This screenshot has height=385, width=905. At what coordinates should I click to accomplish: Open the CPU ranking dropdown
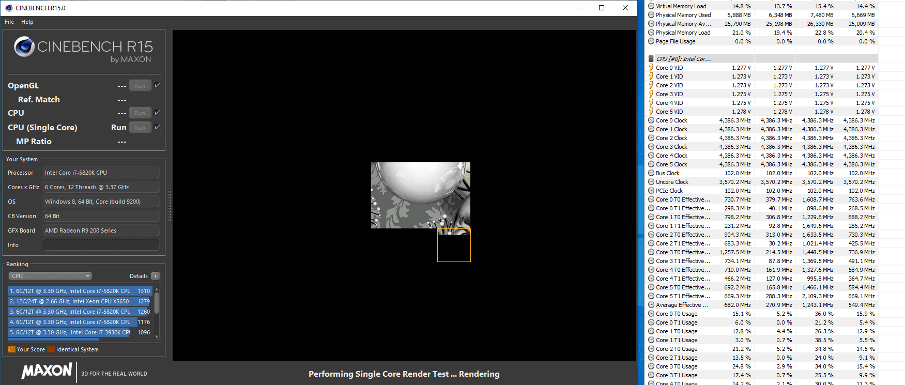click(50, 276)
